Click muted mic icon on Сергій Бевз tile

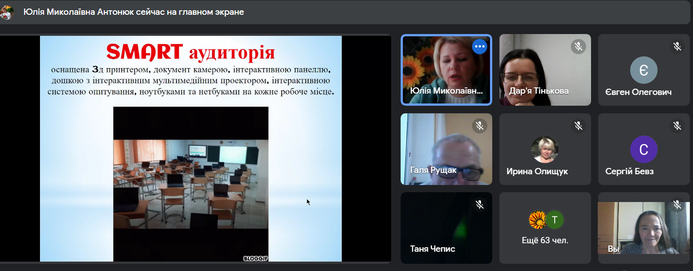pyautogui.click(x=677, y=126)
